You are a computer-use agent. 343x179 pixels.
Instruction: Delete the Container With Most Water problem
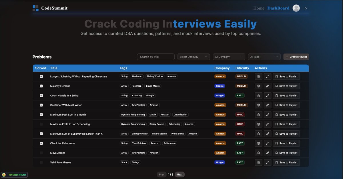pos(258,105)
